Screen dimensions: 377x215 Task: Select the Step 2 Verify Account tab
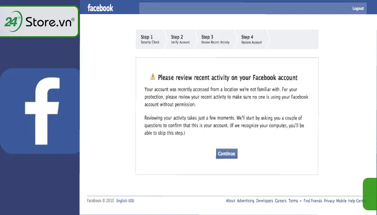tap(180, 40)
